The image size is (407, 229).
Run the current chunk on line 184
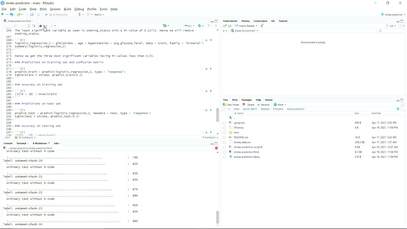211,91
